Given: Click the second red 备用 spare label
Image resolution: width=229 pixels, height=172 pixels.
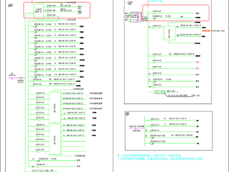Looking at the screenshot, I should (x=197, y=68).
